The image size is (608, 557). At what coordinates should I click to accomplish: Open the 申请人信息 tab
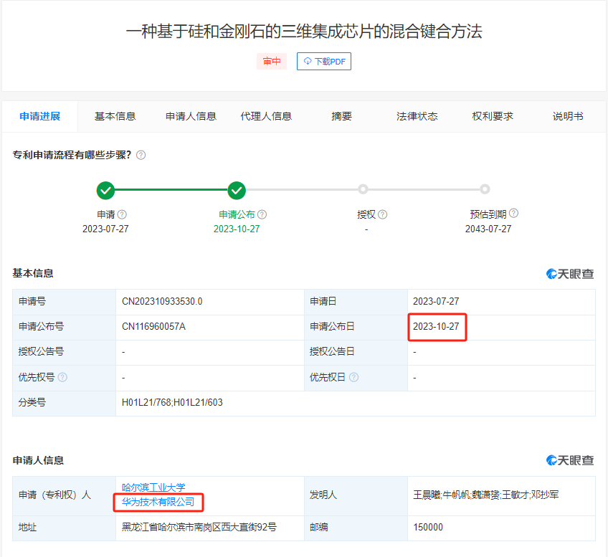[x=191, y=116]
